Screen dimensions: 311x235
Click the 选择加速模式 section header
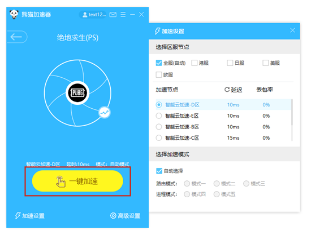(x=172, y=154)
